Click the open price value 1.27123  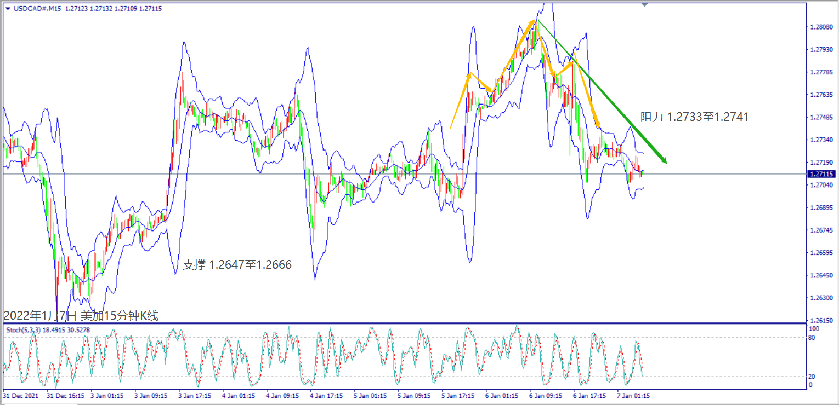[x=77, y=9]
